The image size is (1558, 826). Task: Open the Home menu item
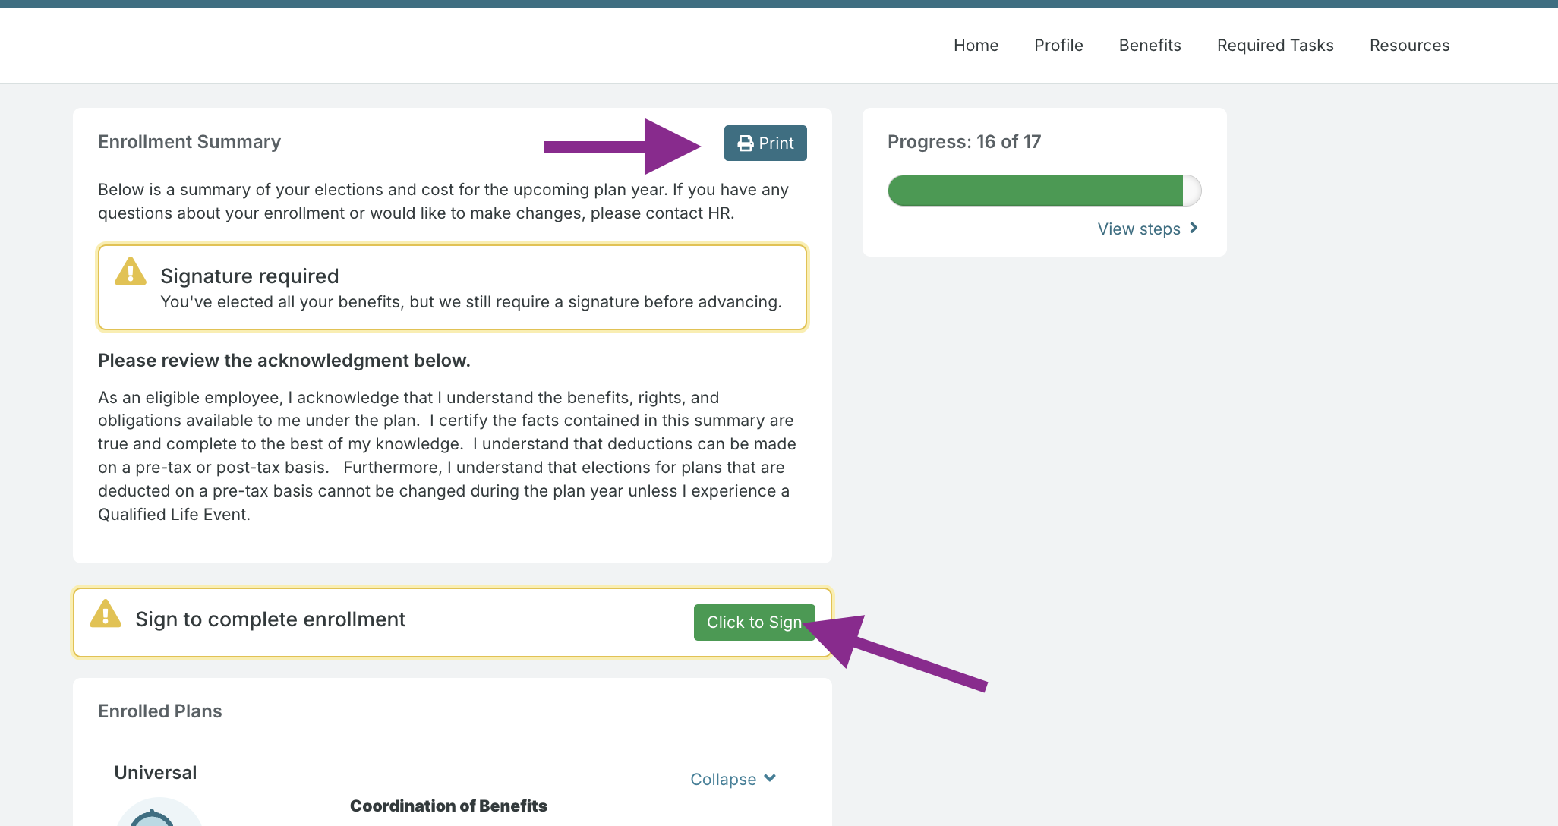976,46
